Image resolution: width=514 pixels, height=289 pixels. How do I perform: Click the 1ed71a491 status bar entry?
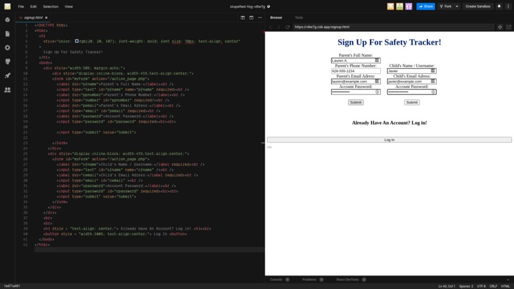coord(12,286)
